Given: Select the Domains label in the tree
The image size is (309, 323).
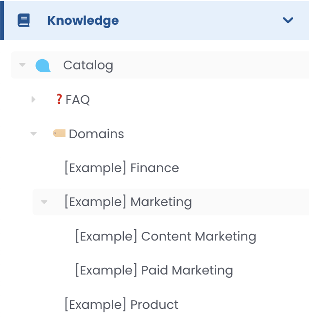Looking at the screenshot, I should pos(96,134).
